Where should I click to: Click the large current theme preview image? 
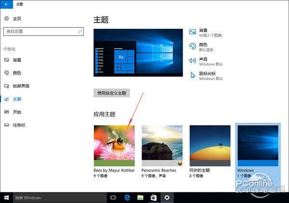pyautogui.click(x=138, y=52)
